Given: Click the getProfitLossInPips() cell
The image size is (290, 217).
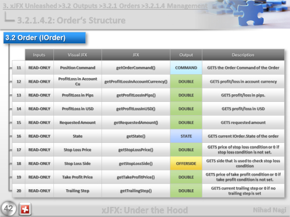Looking at the screenshot, I should 136,95.
